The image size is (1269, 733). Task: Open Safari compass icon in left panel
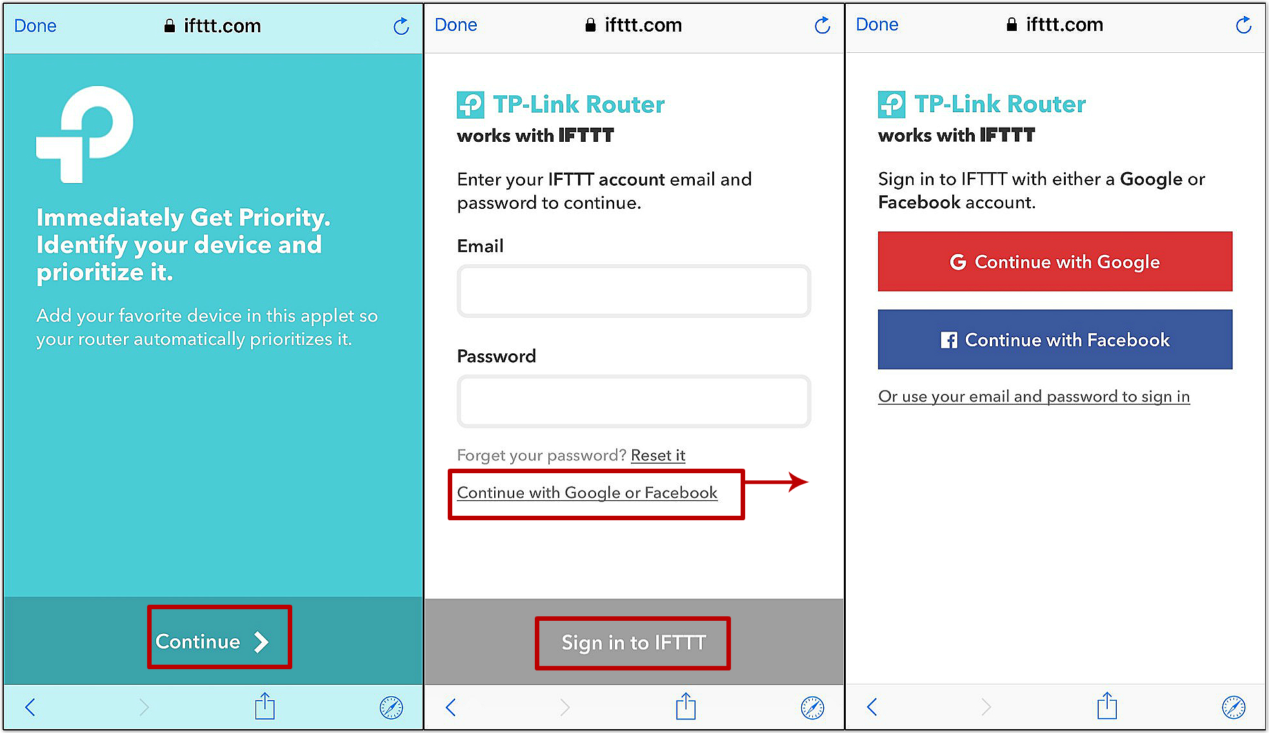[391, 708]
